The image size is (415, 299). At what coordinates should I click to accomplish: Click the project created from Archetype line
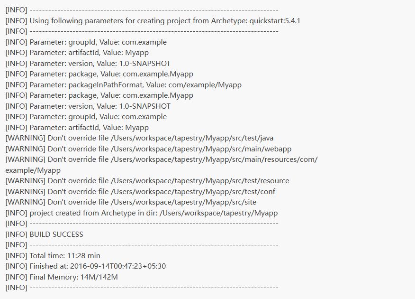tap(141, 213)
